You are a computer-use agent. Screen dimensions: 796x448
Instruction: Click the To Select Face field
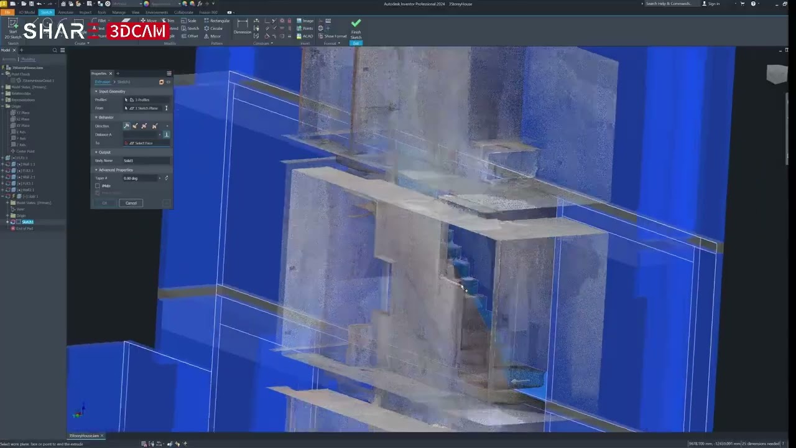click(146, 143)
